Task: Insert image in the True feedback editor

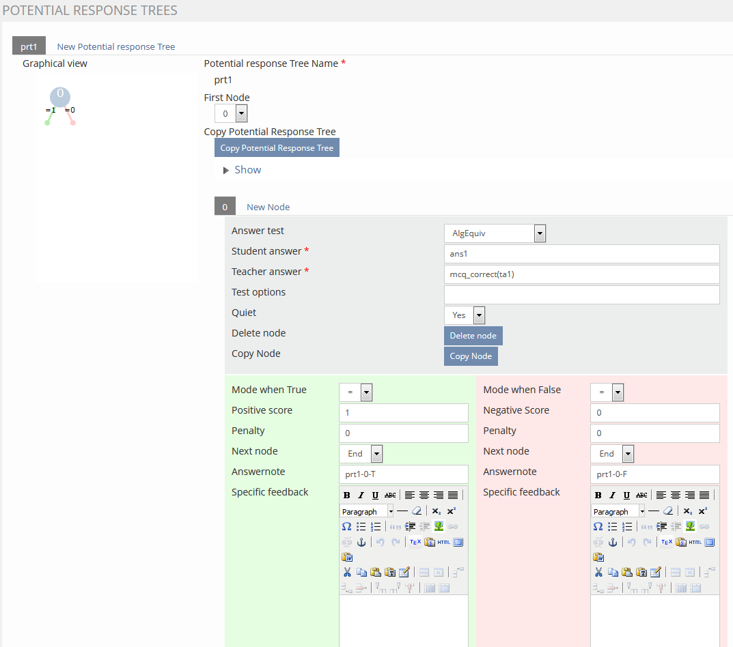Action: point(439,527)
